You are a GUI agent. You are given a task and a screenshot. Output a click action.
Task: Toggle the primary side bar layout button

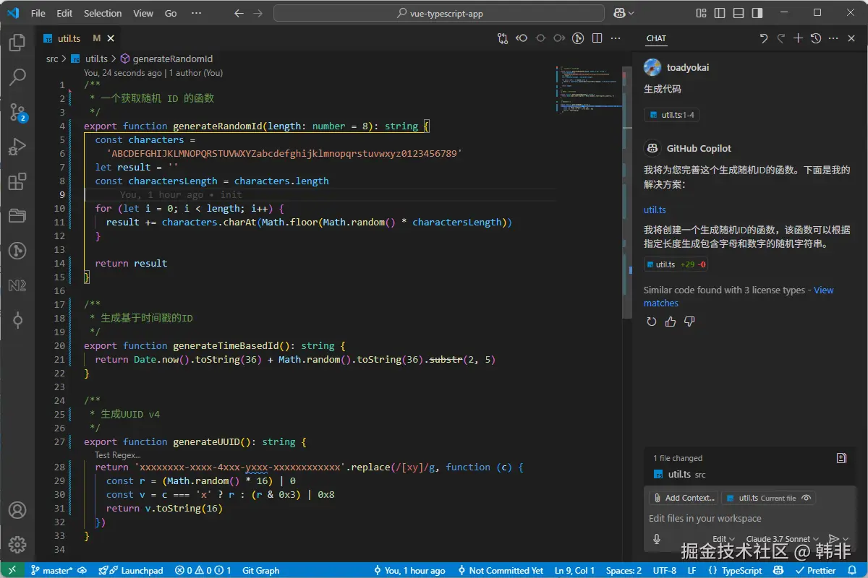[x=719, y=13]
